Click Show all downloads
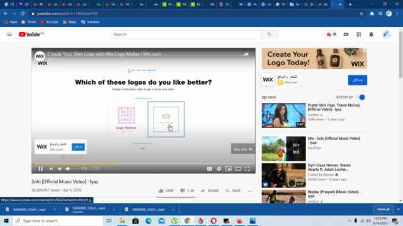 383,209
